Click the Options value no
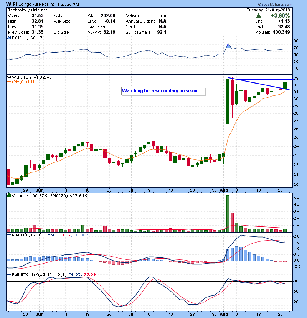Viewport: 307px width, 318px height. tap(163, 16)
